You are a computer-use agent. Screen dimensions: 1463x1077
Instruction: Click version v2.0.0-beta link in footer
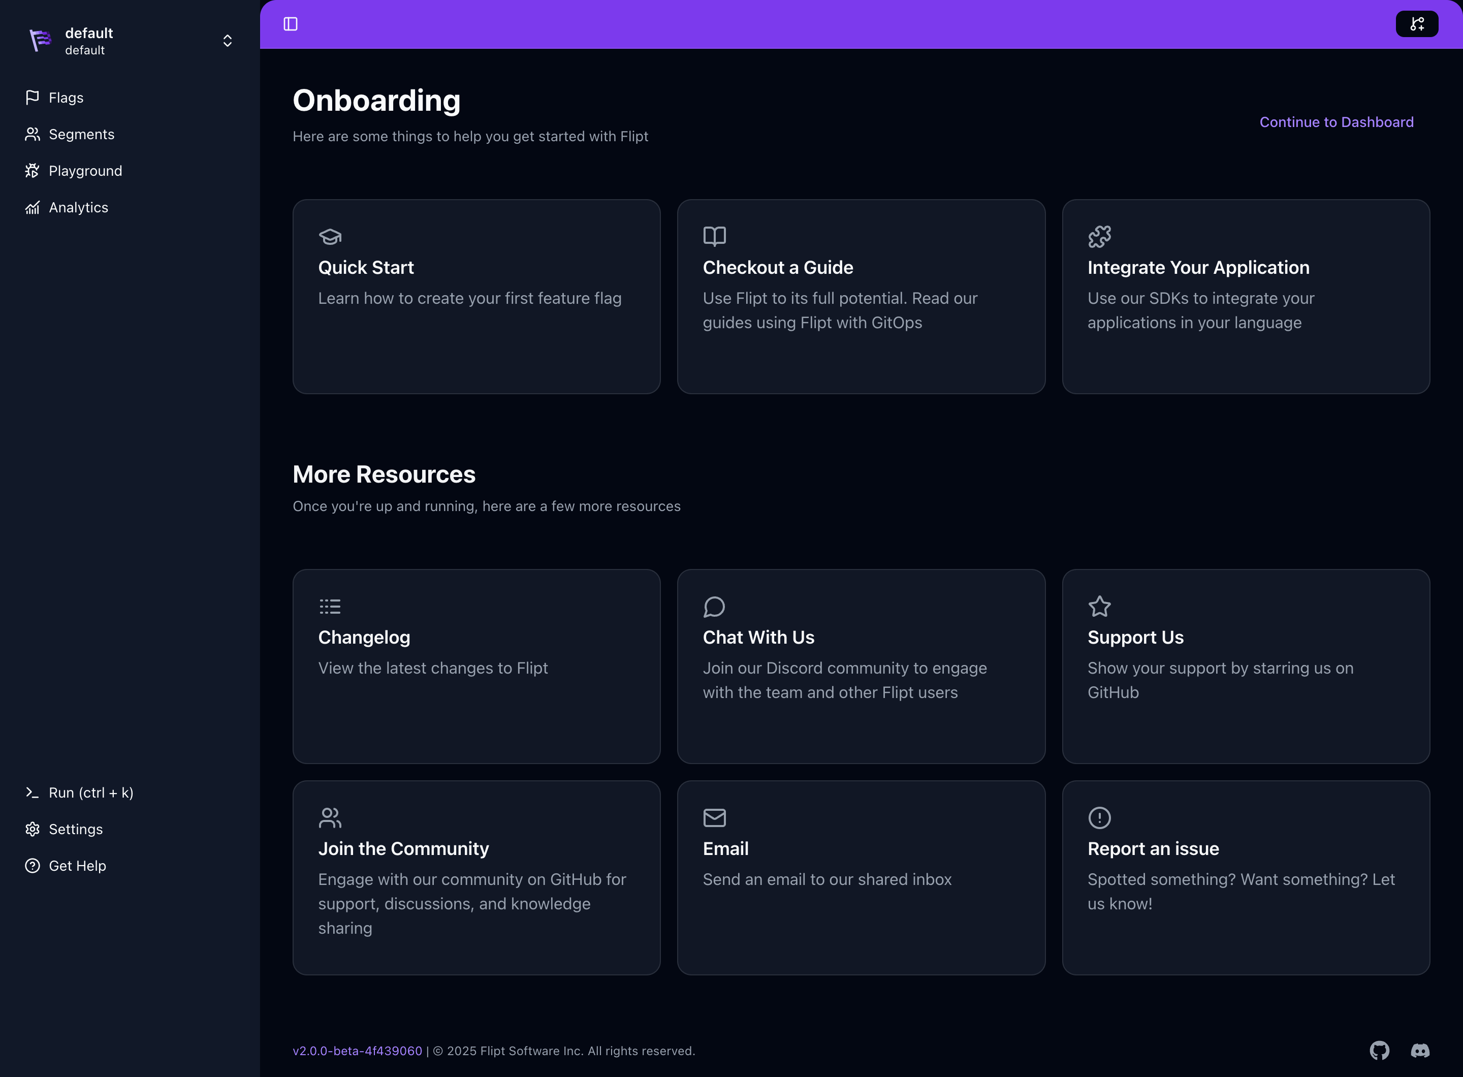coord(357,1051)
